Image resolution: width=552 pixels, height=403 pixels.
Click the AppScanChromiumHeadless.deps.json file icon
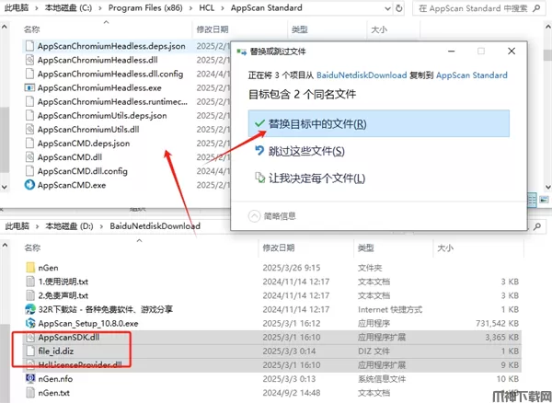tap(29, 46)
